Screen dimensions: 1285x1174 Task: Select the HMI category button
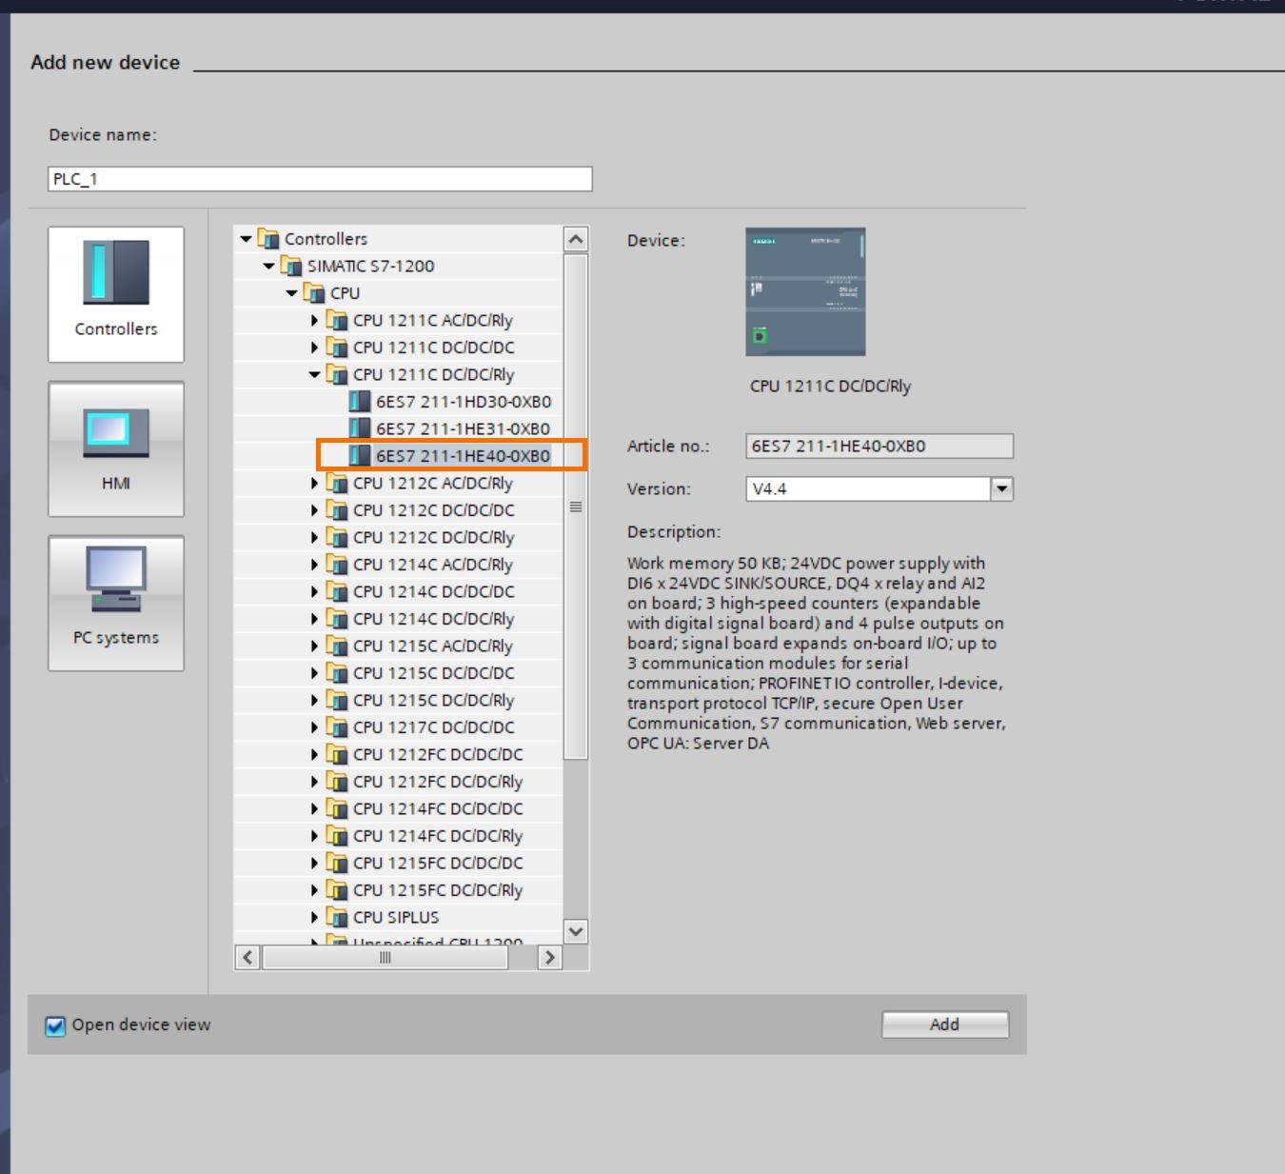(116, 449)
